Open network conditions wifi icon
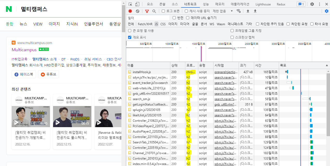Viewport: 330px width, 166px height. [x=239, y=11]
